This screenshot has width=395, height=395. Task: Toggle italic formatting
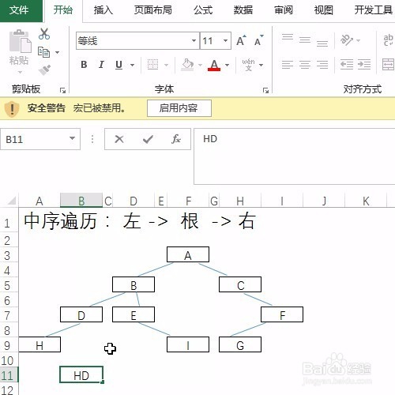click(x=101, y=65)
